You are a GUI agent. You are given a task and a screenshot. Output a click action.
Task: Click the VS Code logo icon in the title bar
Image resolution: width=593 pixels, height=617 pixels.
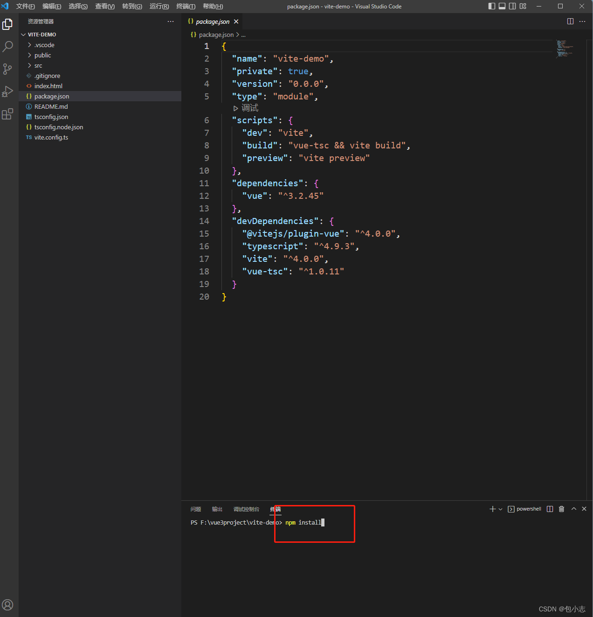[5, 6]
